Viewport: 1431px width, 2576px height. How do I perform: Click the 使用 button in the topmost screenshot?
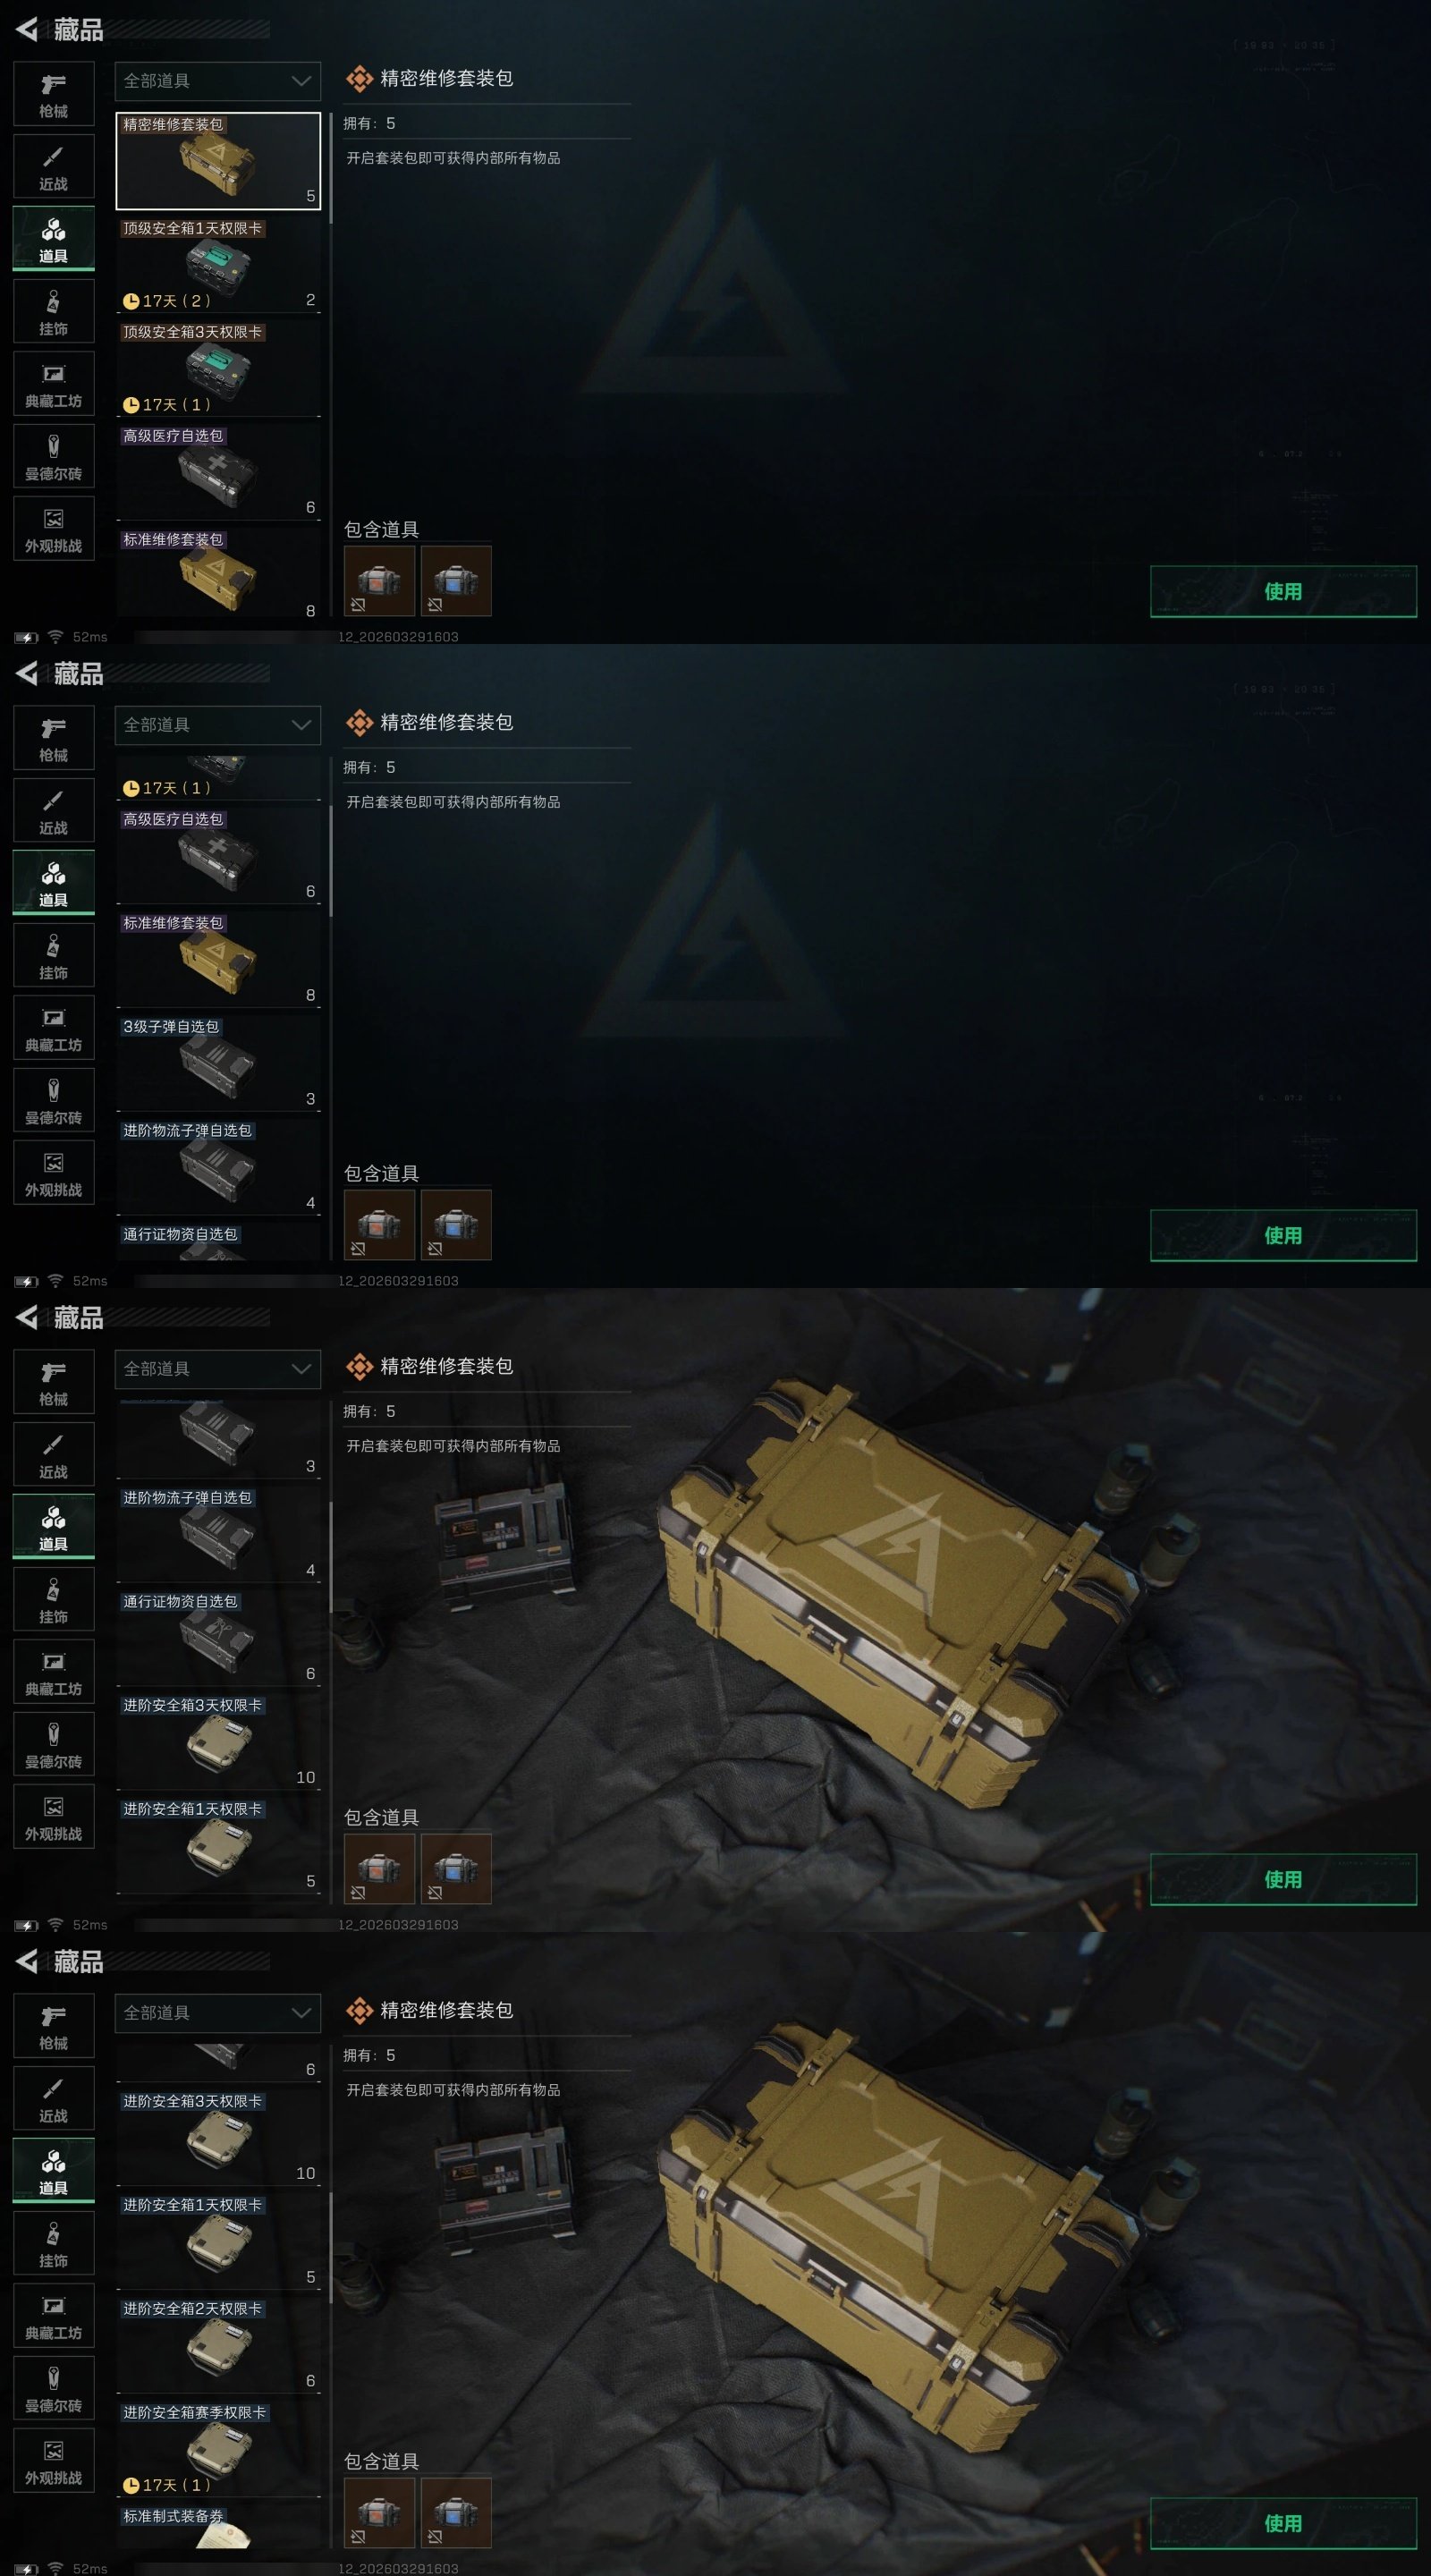pyautogui.click(x=1283, y=591)
